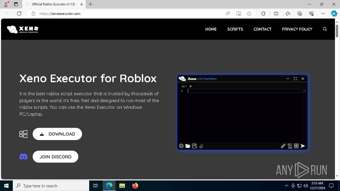Open the CONTACT page
The width and height of the screenshot is (340, 191).
tap(262, 29)
